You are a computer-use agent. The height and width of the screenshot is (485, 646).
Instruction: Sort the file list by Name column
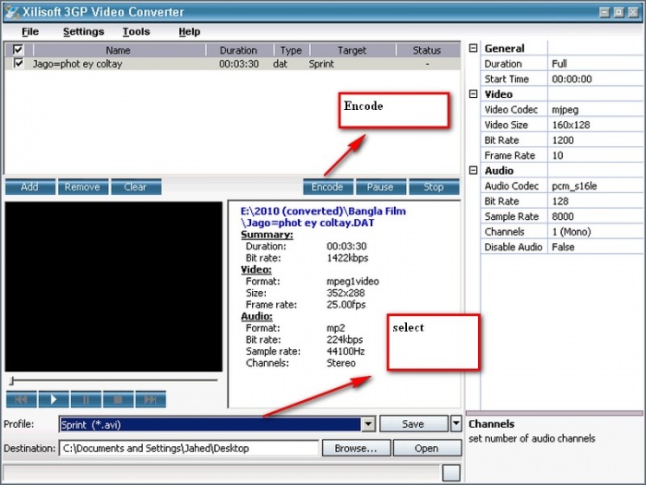coord(119,50)
